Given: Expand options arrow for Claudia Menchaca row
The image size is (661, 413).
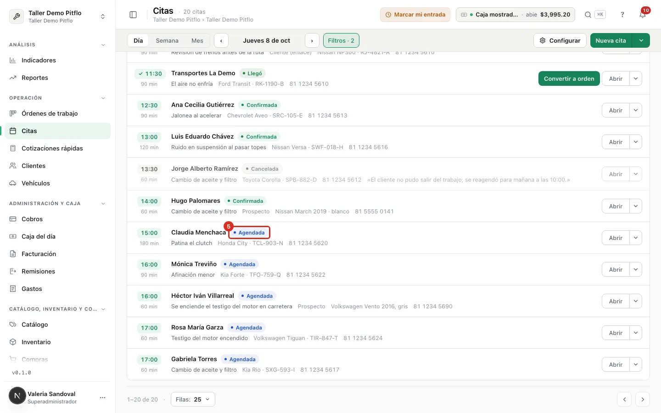Looking at the screenshot, I should pyautogui.click(x=636, y=238).
